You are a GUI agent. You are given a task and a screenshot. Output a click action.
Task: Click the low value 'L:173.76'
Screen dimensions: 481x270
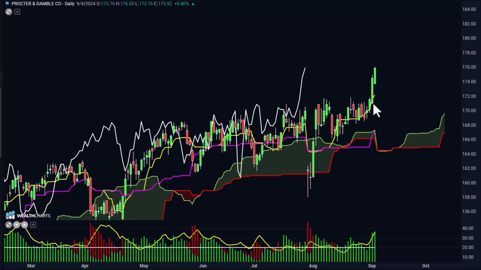coord(144,4)
